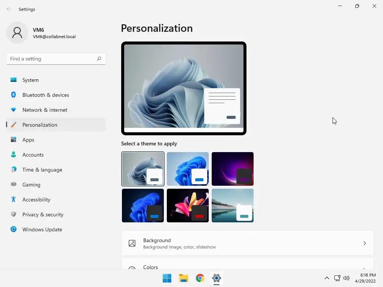This screenshot has width=383, height=287.
Task: Open Accessibility settings
Action: pyautogui.click(x=56, y=200)
